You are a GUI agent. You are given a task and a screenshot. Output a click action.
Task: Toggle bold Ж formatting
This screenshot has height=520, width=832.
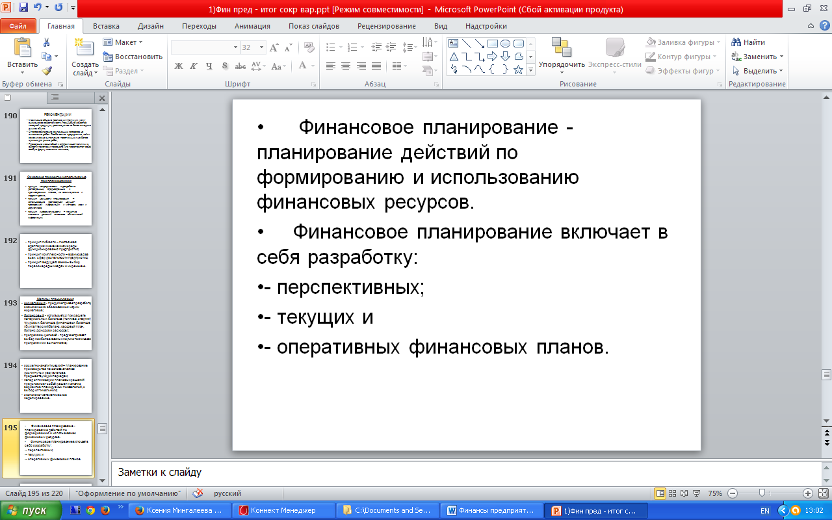point(179,66)
